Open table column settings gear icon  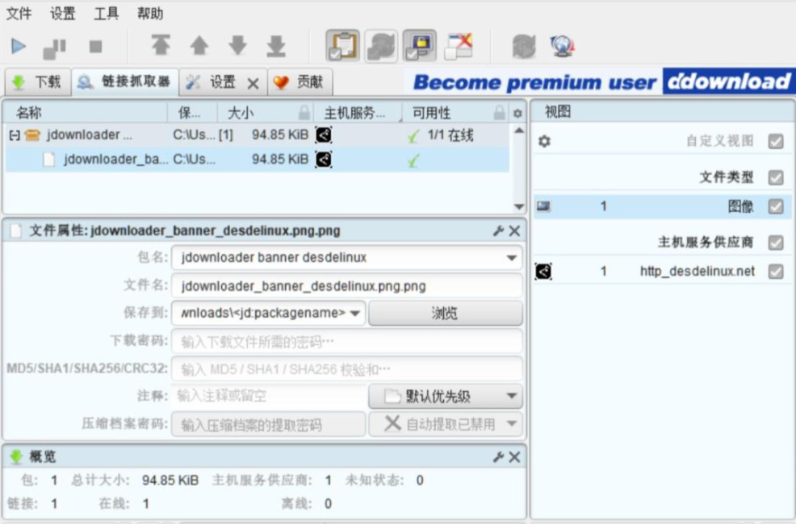[x=517, y=114]
